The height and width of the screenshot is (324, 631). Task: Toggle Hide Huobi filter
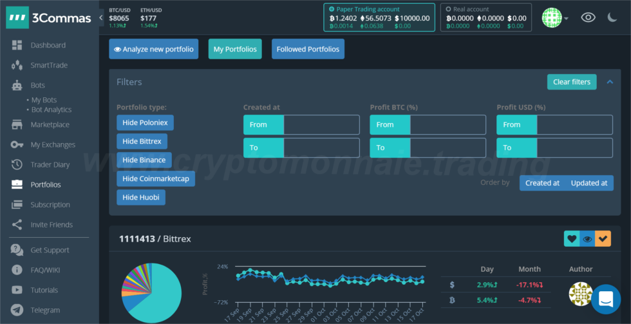141,197
